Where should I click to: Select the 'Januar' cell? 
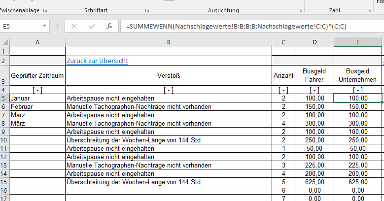(x=37, y=98)
